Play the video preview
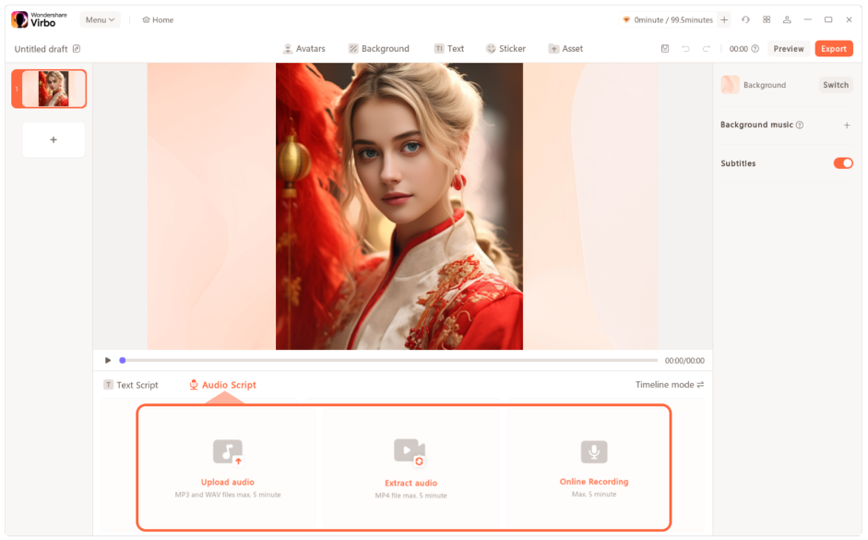Screen dimensions: 868x540 click(x=108, y=361)
